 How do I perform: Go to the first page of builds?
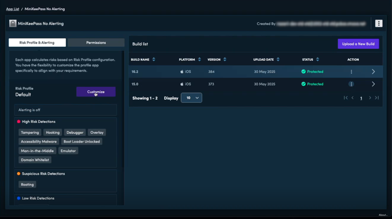[345, 98]
